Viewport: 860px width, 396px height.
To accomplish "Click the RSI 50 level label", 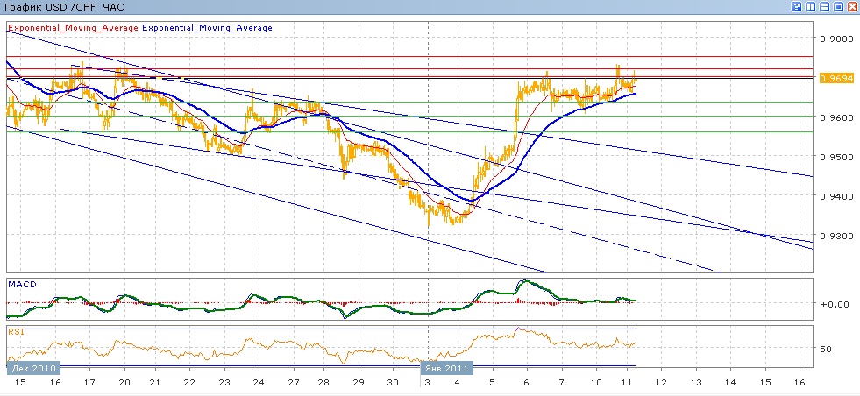I will click(x=825, y=349).
